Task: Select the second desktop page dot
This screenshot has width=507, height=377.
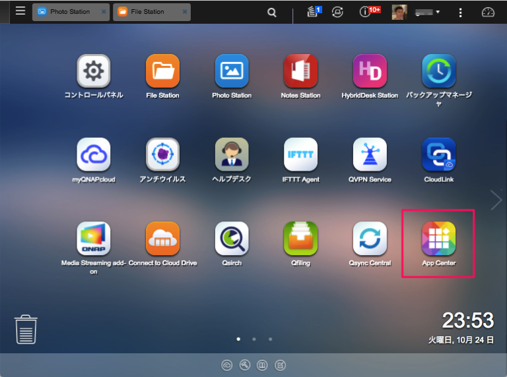Action: 254,339
